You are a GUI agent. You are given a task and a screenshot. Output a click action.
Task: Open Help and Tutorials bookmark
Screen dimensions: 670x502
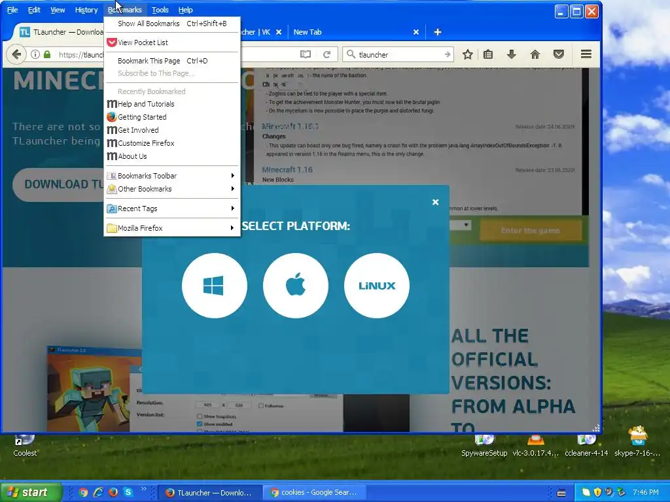click(x=172, y=104)
